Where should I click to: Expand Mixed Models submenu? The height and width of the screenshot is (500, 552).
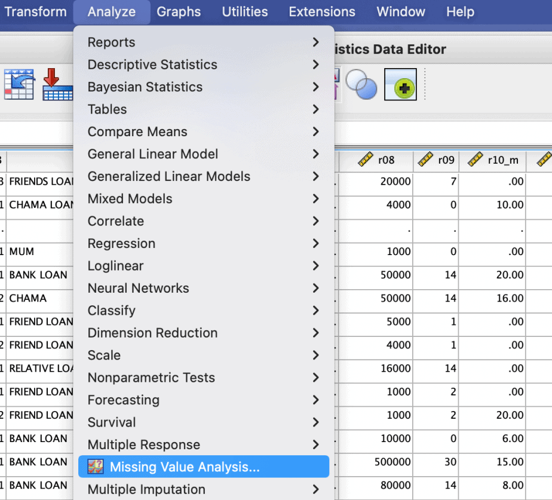click(204, 198)
